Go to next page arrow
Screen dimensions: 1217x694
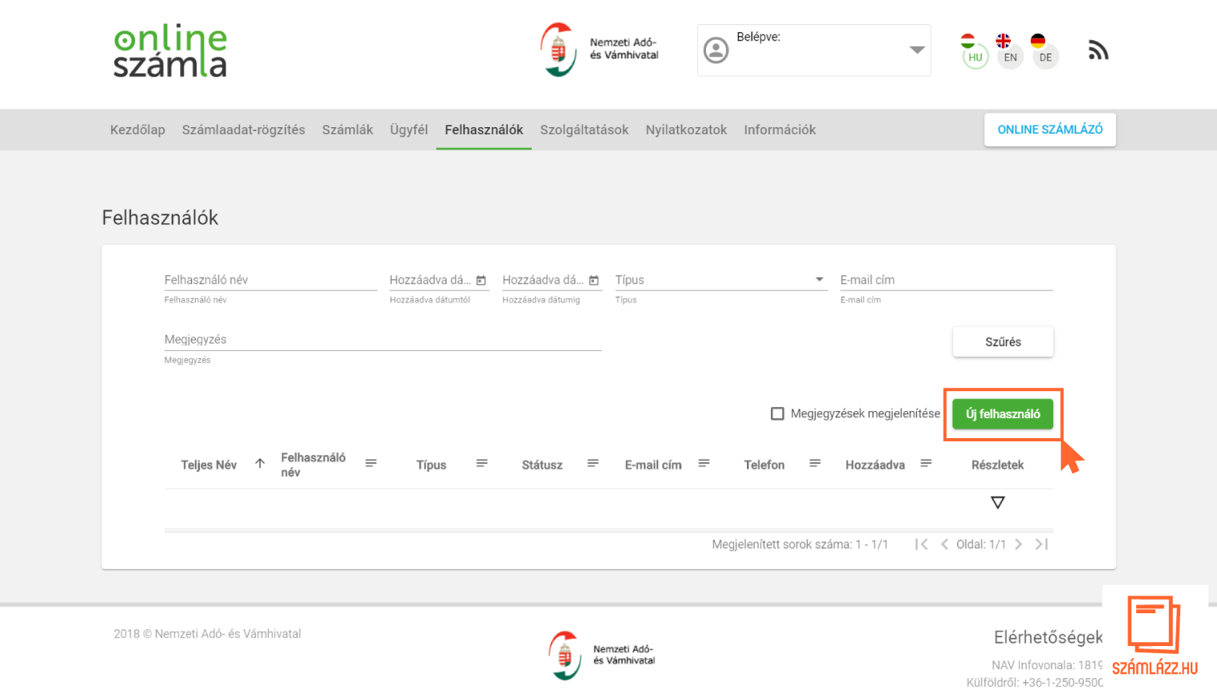1018,544
